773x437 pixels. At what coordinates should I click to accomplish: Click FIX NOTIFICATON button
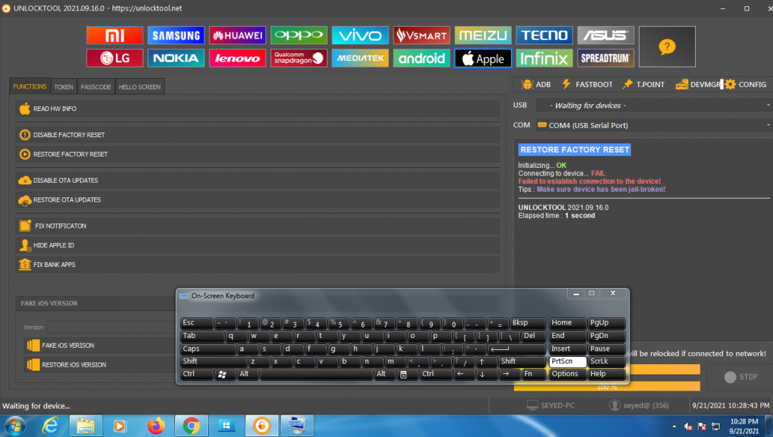257,226
